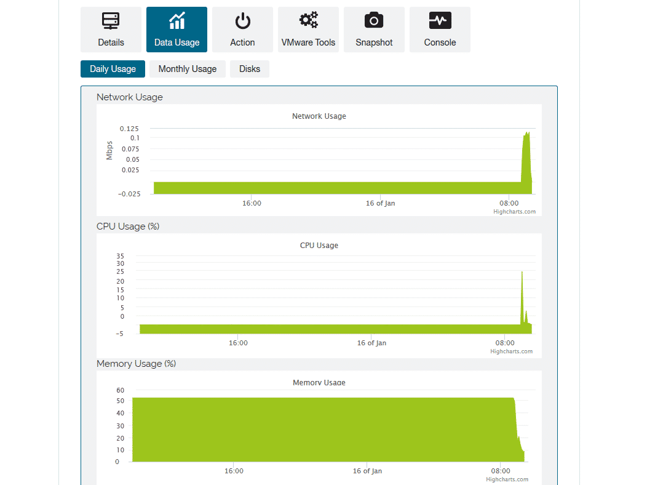Open VMware Tools gears icon
647x485 pixels.
(x=308, y=20)
